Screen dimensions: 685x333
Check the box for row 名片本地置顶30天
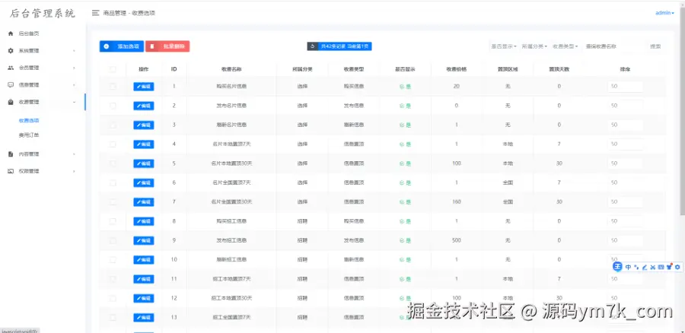click(113, 163)
